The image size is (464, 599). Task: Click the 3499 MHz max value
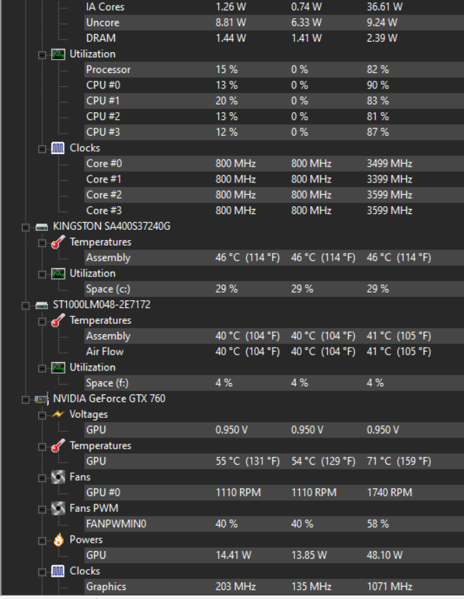(390, 164)
